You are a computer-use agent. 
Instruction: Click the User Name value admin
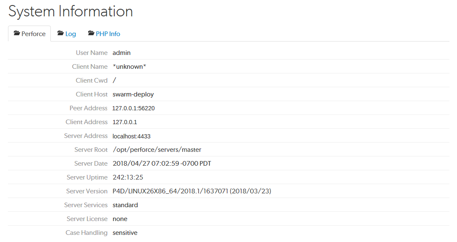[121, 53]
